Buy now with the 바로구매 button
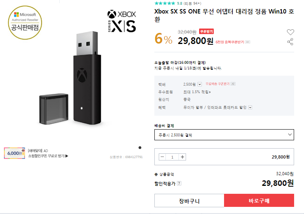The image size is (304, 214). (259, 201)
